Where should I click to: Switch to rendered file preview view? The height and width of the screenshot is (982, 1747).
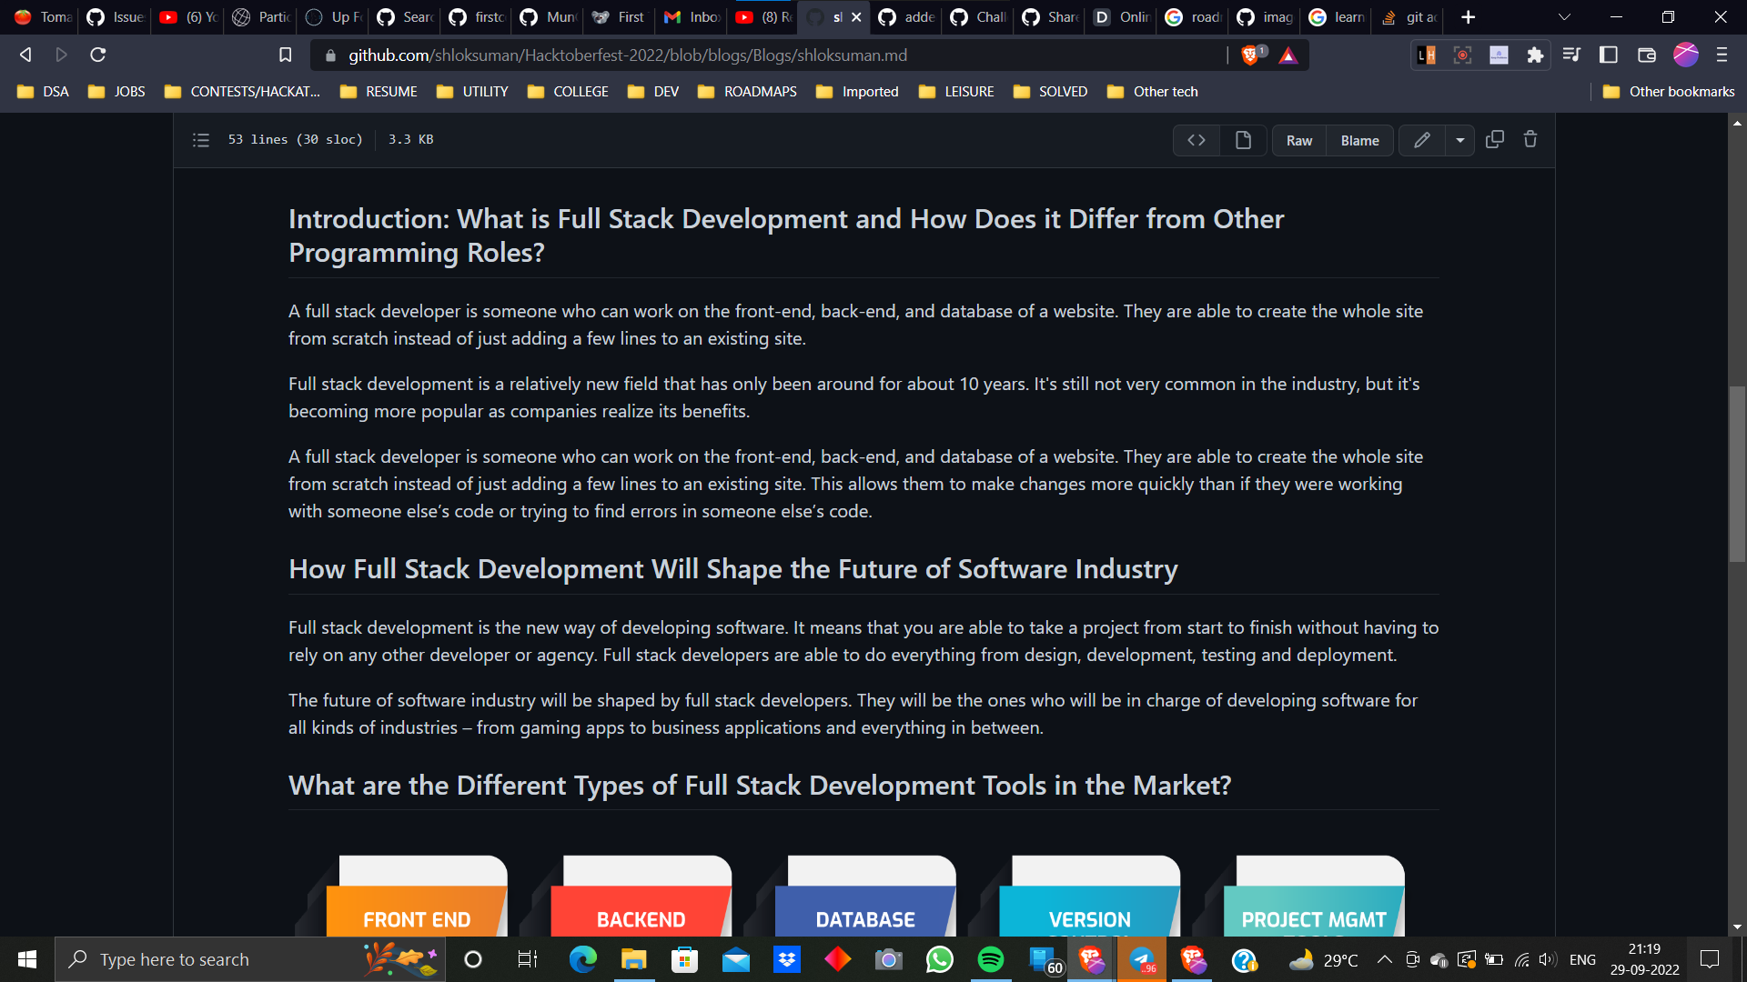[x=1243, y=140]
